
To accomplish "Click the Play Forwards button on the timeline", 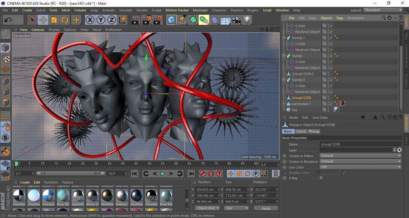I will coord(163,174).
